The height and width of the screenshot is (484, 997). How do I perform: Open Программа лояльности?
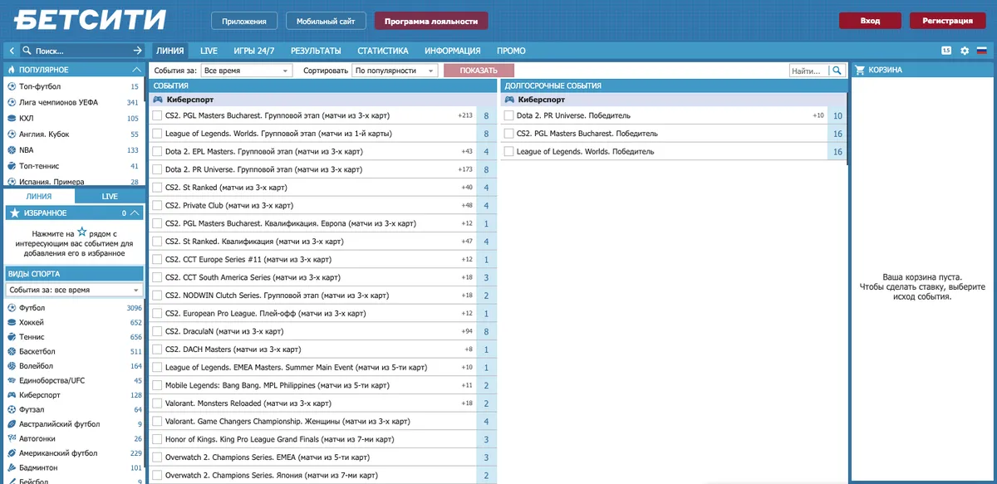pyautogui.click(x=431, y=21)
